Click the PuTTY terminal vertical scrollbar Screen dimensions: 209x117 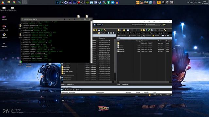[x=91, y=42]
